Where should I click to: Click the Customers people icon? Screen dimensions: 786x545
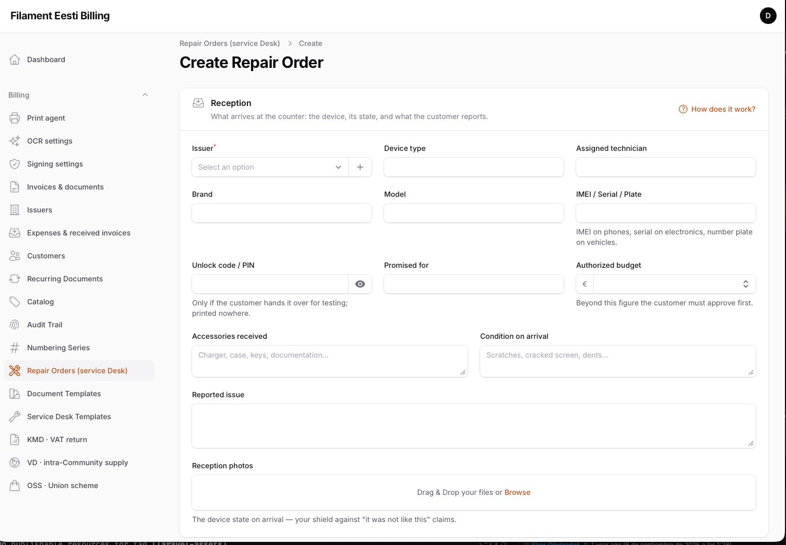[15, 256]
